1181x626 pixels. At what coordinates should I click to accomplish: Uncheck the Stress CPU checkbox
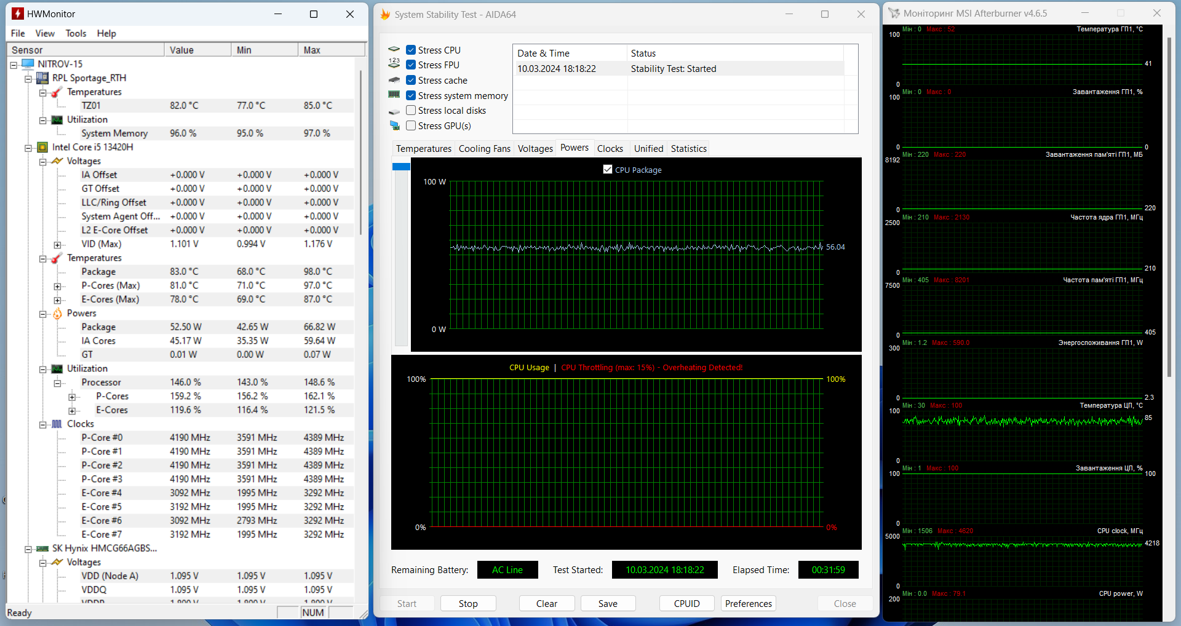(411, 50)
